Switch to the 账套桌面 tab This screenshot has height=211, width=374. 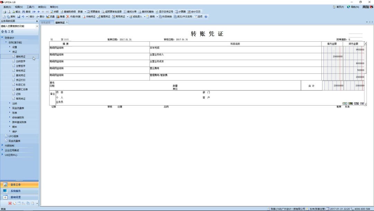tap(46, 22)
